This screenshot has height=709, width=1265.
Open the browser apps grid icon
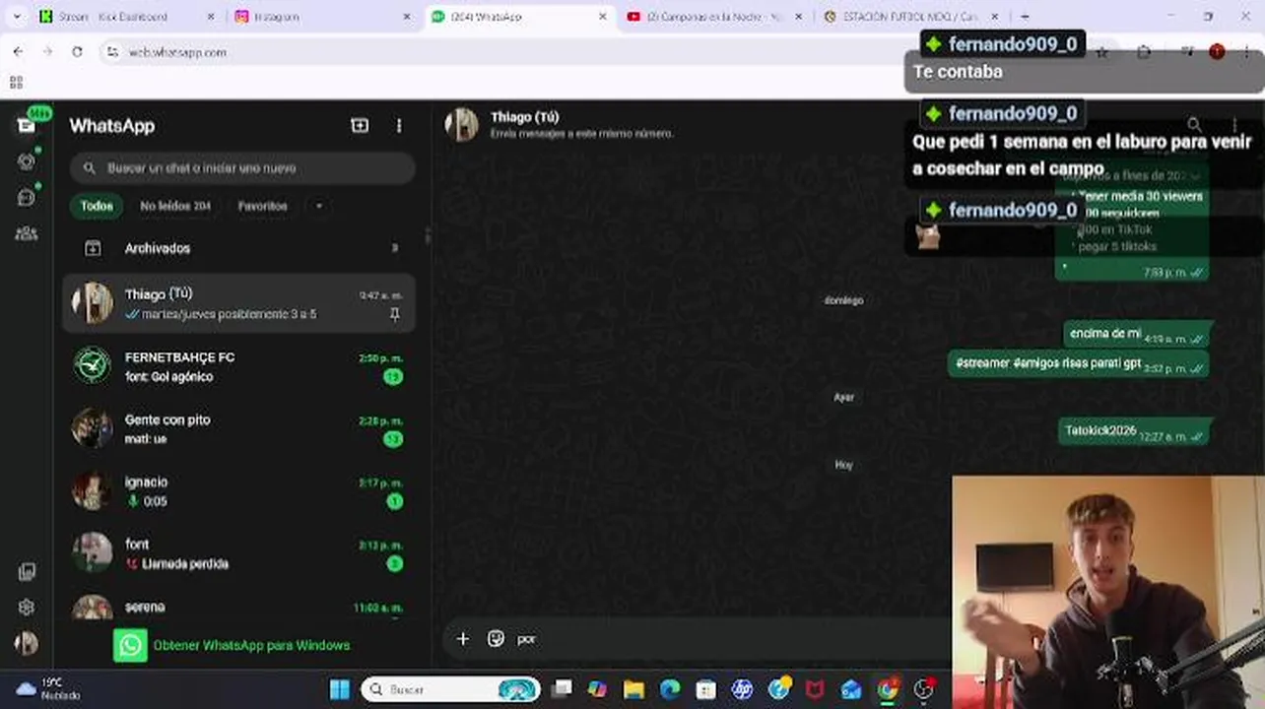coord(16,83)
